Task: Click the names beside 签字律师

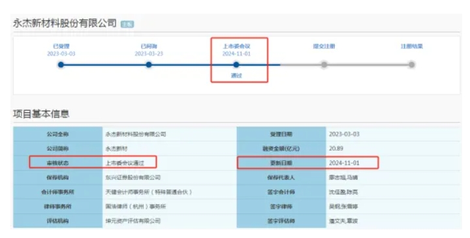Action: pyautogui.click(x=343, y=206)
